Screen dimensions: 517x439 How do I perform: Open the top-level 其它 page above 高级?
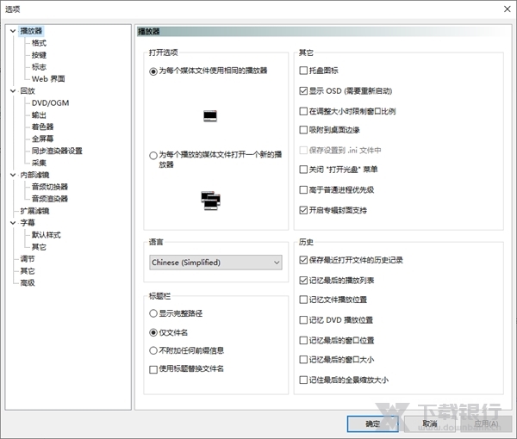click(28, 270)
